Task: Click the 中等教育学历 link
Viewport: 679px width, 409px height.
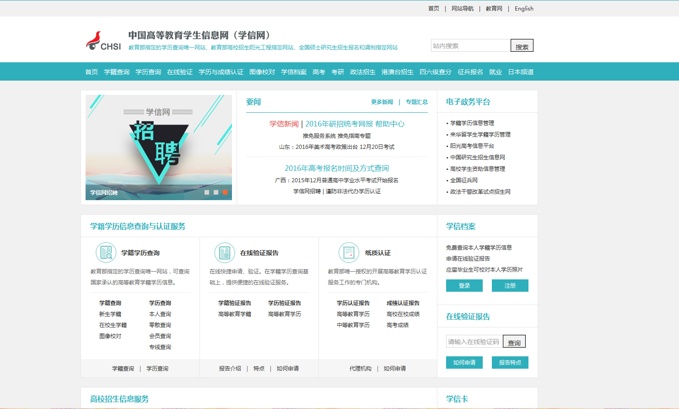Action: (x=353, y=325)
